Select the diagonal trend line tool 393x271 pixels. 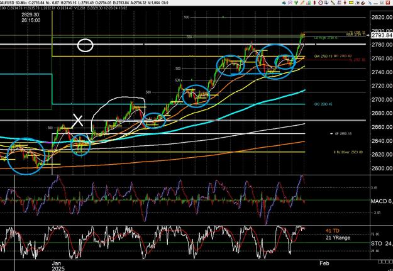click(333, 3)
